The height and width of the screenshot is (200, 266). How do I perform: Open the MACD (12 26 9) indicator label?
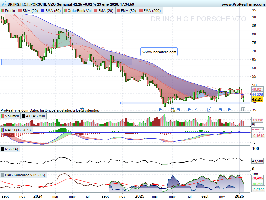pos(16,130)
